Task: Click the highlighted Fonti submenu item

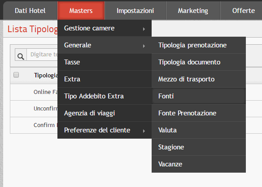Action: 199,96
